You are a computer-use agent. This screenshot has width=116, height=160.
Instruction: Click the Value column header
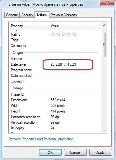[72, 26]
